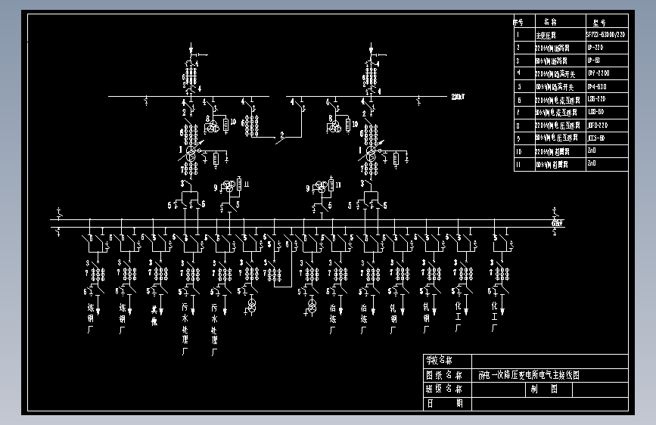
Task: Click the right arrester symbol labeled 10
Action: (x=348, y=125)
